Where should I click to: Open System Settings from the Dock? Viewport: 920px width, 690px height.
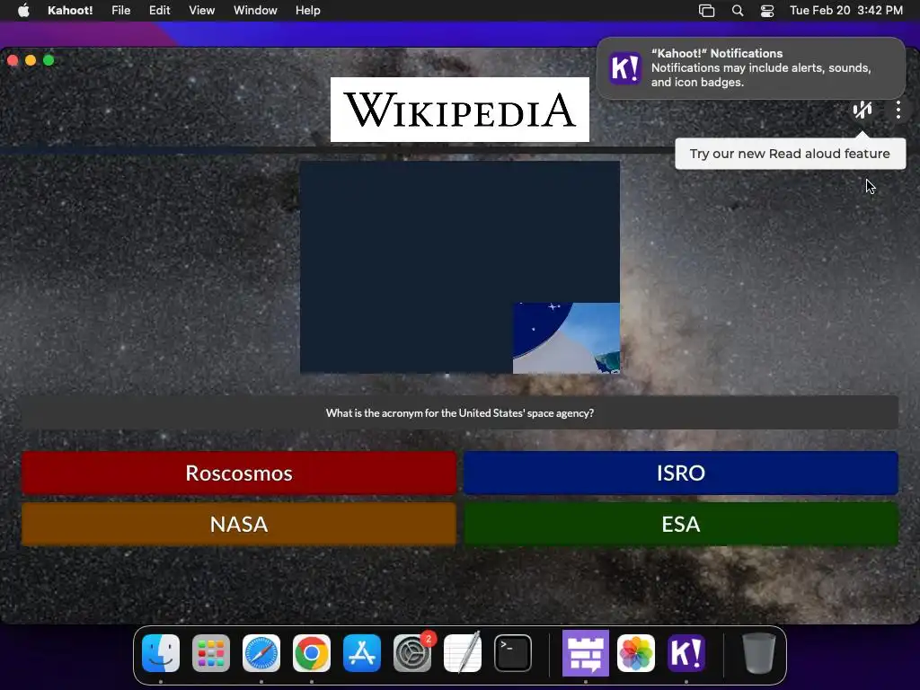tap(412, 653)
